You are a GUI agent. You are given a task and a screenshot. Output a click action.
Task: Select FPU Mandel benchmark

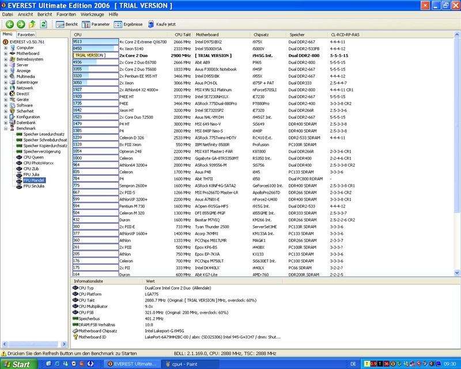[34, 180]
